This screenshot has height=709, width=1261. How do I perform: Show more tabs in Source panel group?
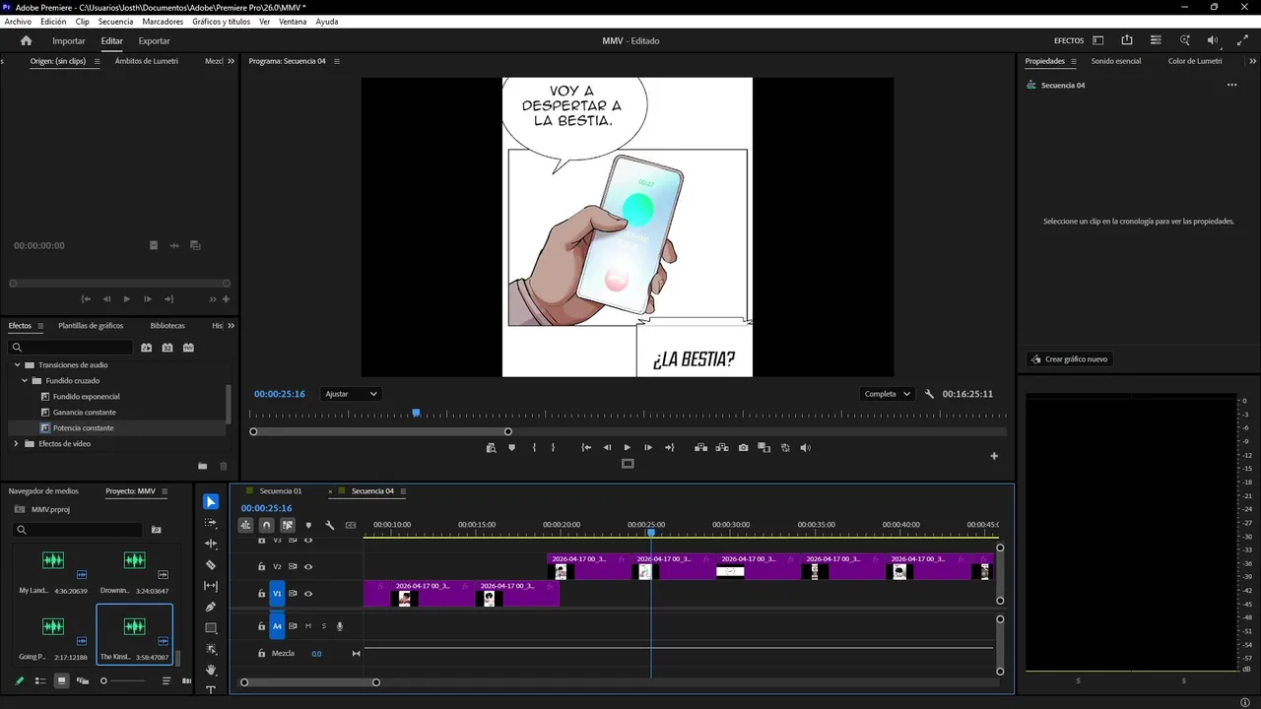[232, 61]
